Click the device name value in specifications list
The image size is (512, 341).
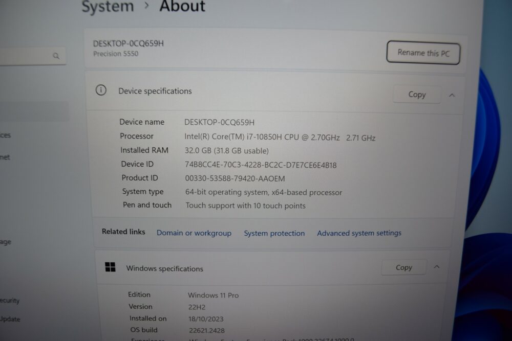point(220,122)
